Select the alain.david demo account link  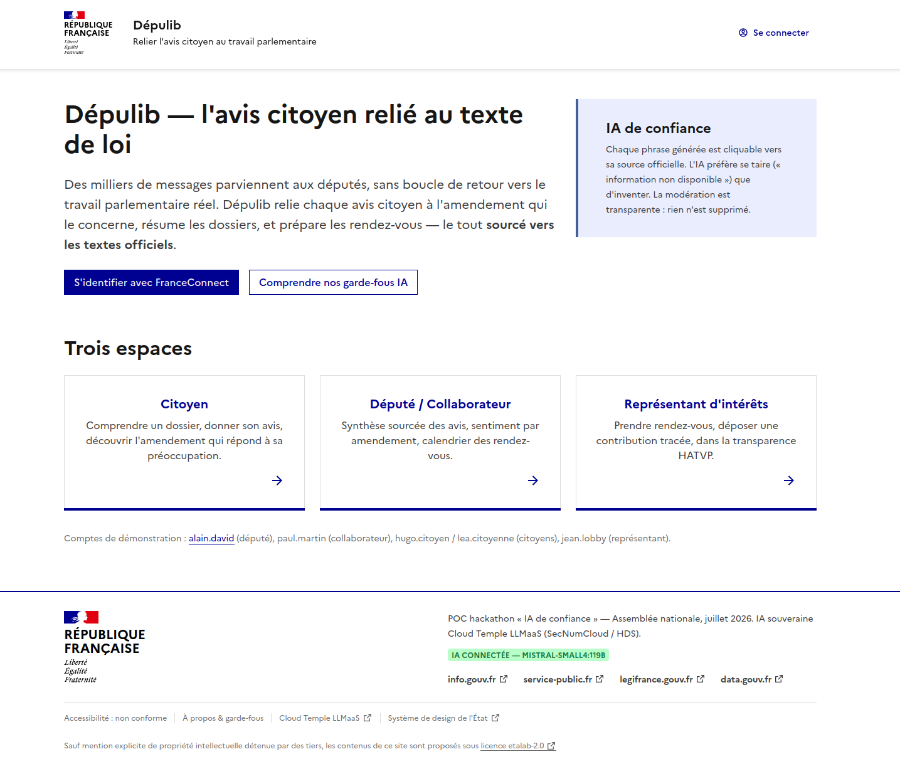[x=211, y=538]
